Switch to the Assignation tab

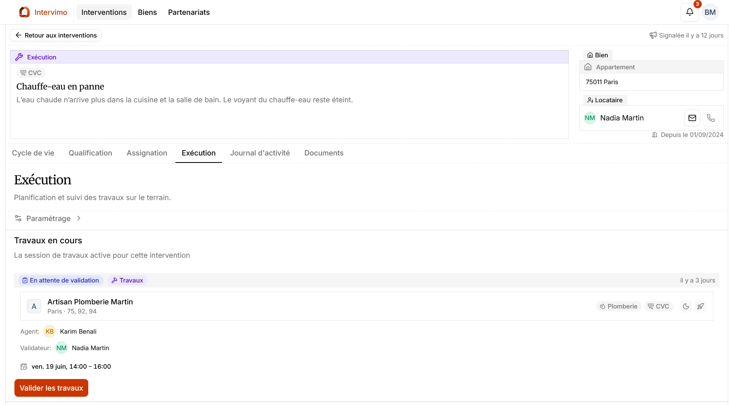147,153
